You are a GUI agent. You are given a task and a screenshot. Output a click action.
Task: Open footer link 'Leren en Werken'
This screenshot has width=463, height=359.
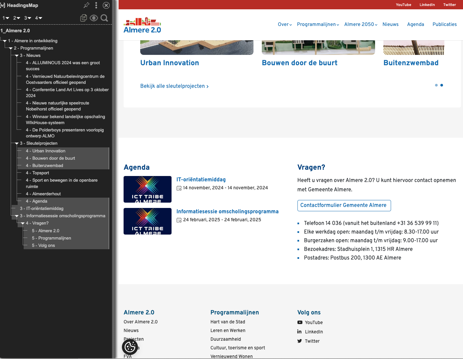pyautogui.click(x=228, y=331)
